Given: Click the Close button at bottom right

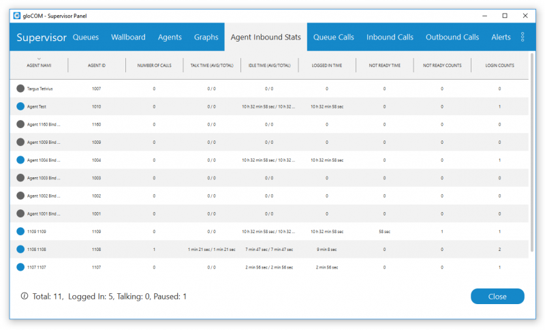Looking at the screenshot, I should pos(497,297).
